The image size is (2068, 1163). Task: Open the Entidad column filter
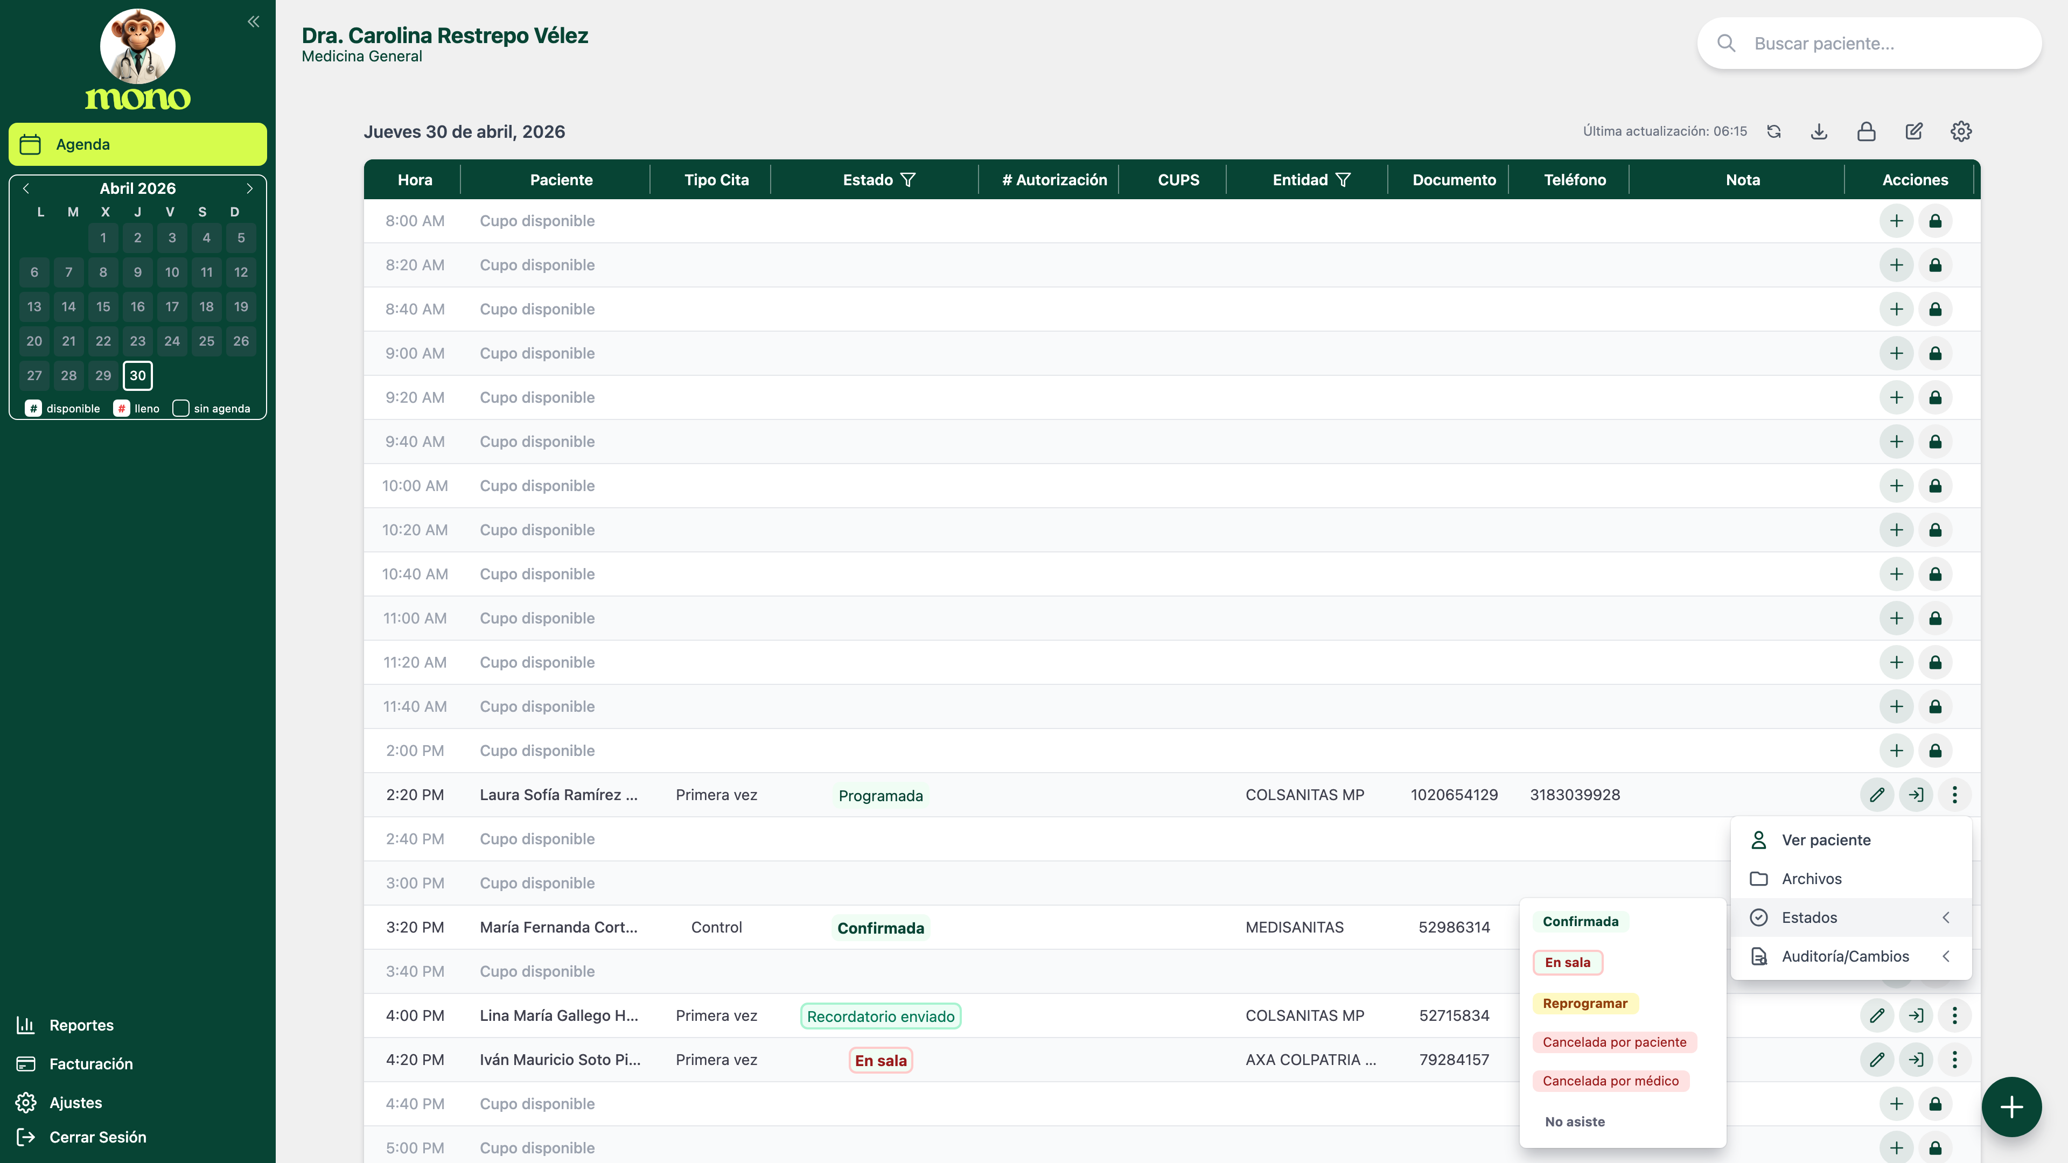tap(1343, 180)
